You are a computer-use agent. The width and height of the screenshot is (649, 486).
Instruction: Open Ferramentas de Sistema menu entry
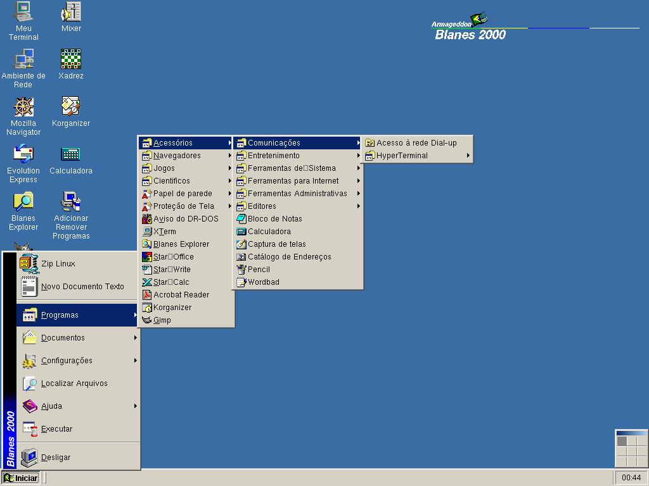298,168
